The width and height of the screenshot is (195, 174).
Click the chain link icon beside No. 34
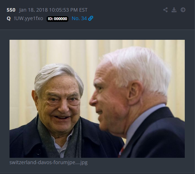coord(91,18)
